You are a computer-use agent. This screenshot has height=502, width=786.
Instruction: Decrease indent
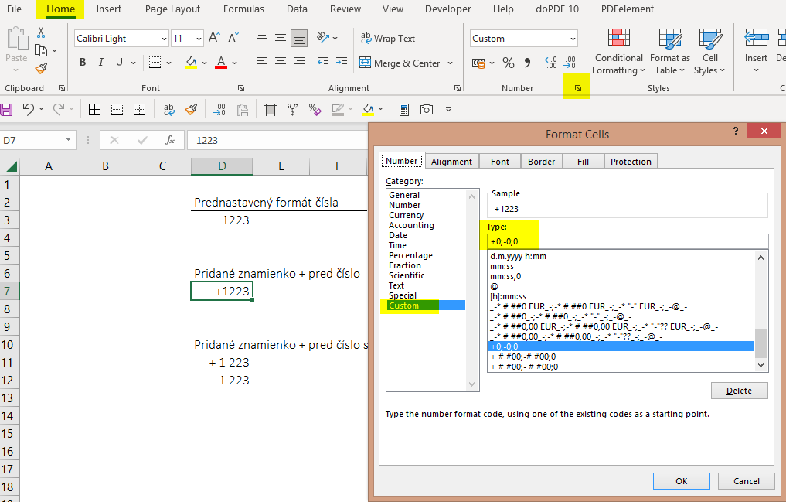pyautogui.click(x=323, y=62)
